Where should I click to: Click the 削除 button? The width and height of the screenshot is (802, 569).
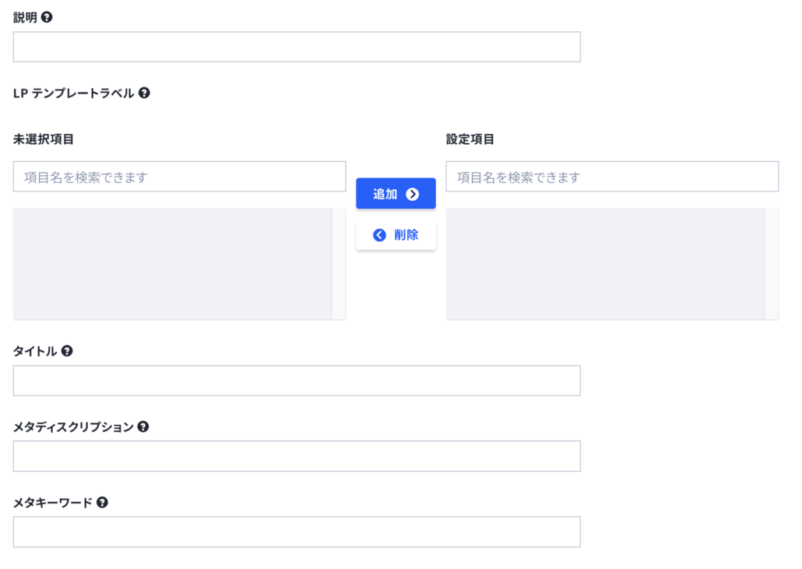pos(396,234)
